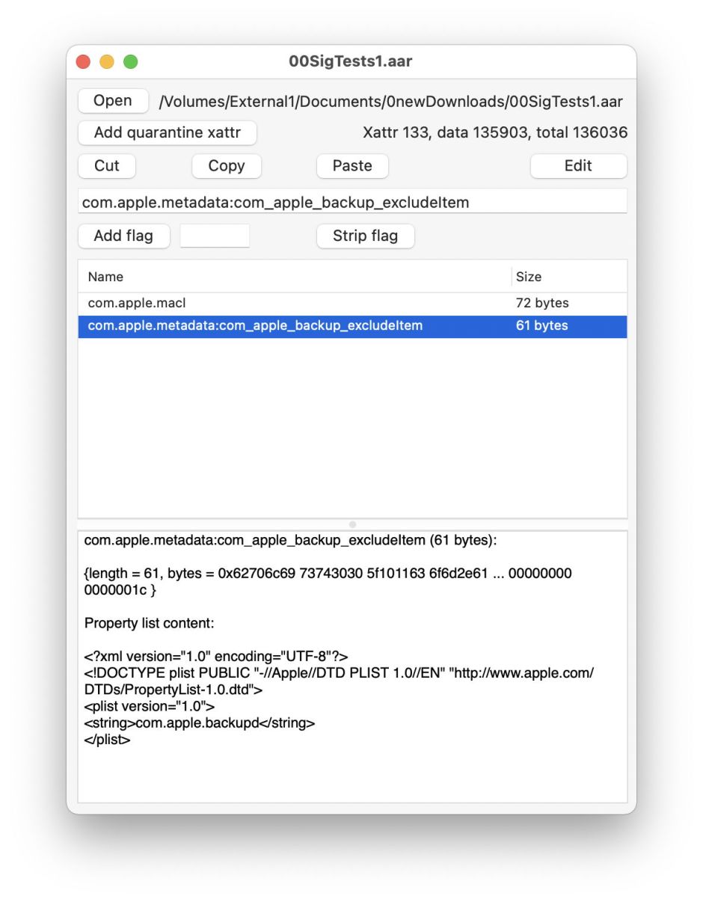Click the xattr name text field
The image size is (703, 902).
coord(351,202)
